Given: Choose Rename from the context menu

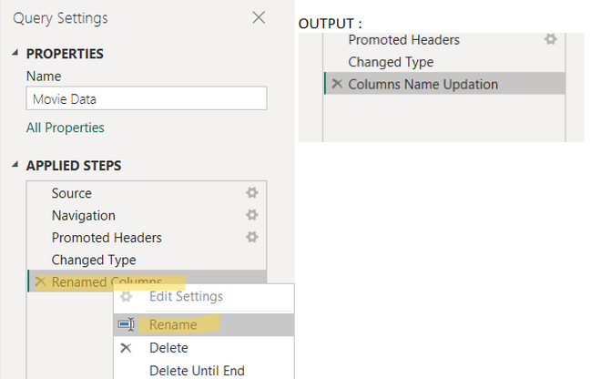Looking at the screenshot, I should click(x=171, y=324).
